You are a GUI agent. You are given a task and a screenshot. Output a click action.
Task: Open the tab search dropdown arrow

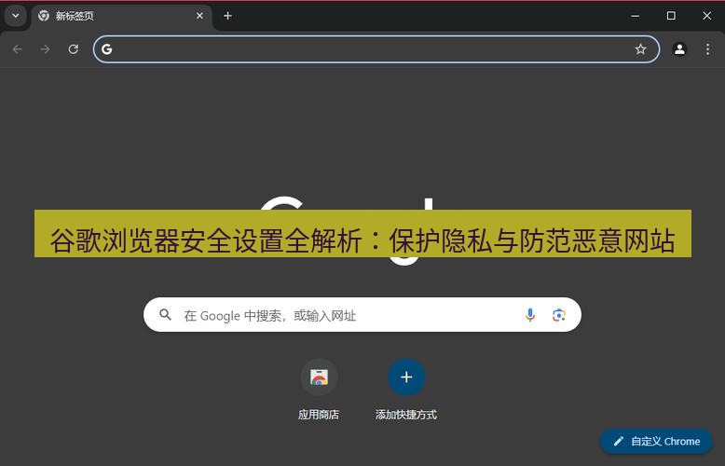[15, 16]
